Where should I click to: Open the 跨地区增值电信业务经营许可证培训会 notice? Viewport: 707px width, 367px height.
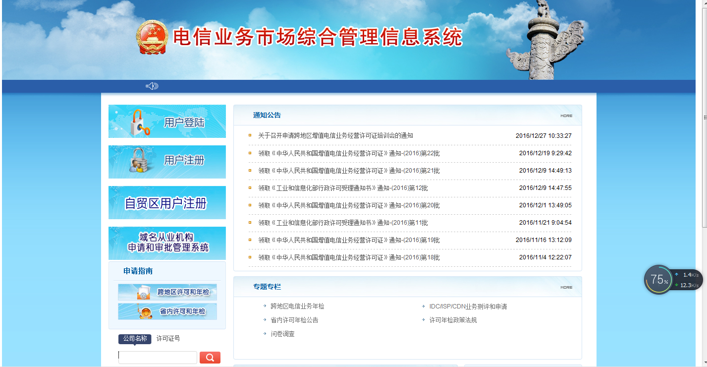click(335, 136)
